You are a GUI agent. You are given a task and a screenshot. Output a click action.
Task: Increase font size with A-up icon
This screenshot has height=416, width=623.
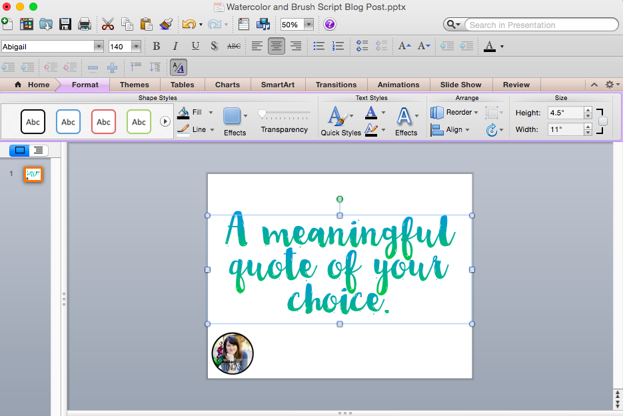coord(404,46)
